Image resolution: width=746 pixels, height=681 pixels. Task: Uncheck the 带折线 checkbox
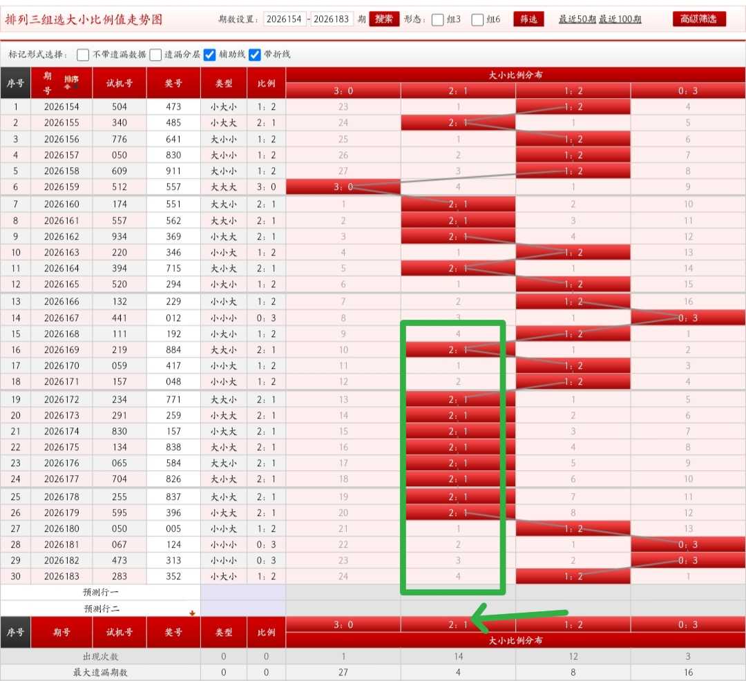tap(255, 55)
